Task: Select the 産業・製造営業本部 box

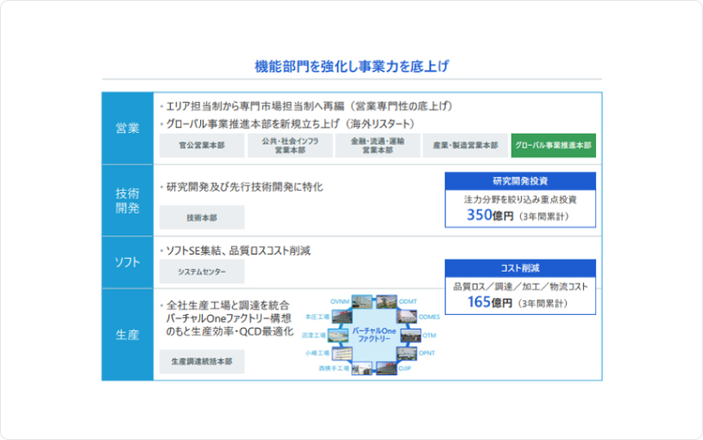Action: pyautogui.click(x=466, y=145)
